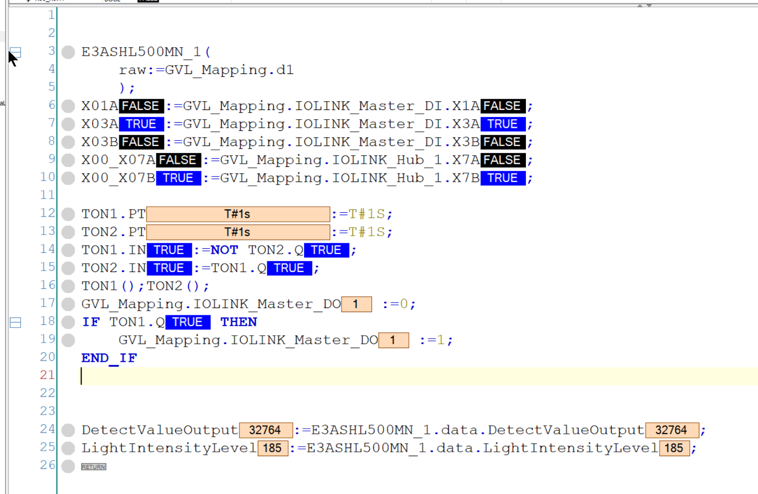Click X03A inline value TRUE
This screenshot has width=758, height=494.
click(141, 124)
